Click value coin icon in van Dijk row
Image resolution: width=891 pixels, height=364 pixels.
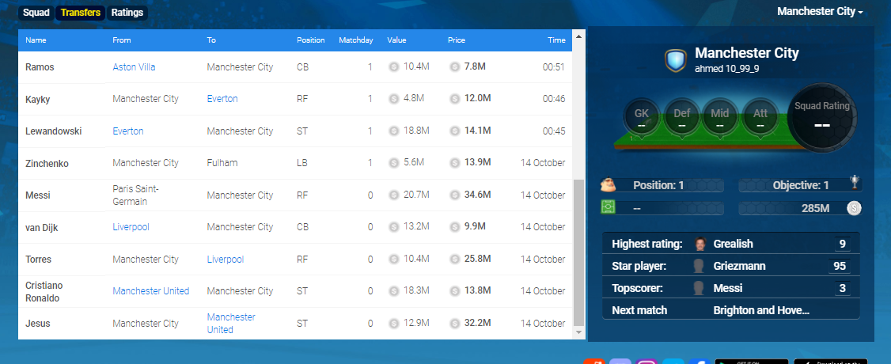coord(393,227)
